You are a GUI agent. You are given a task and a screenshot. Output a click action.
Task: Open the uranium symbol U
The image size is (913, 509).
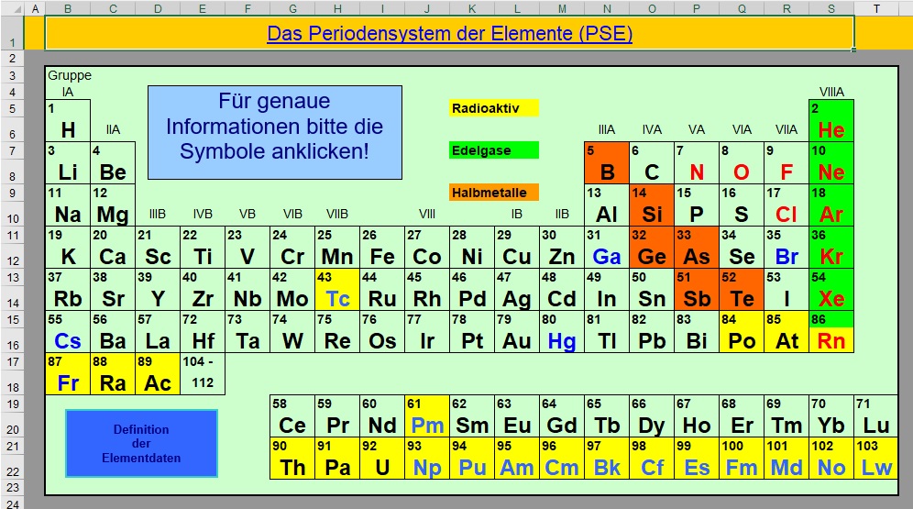pyautogui.click(x=381, y=468)
